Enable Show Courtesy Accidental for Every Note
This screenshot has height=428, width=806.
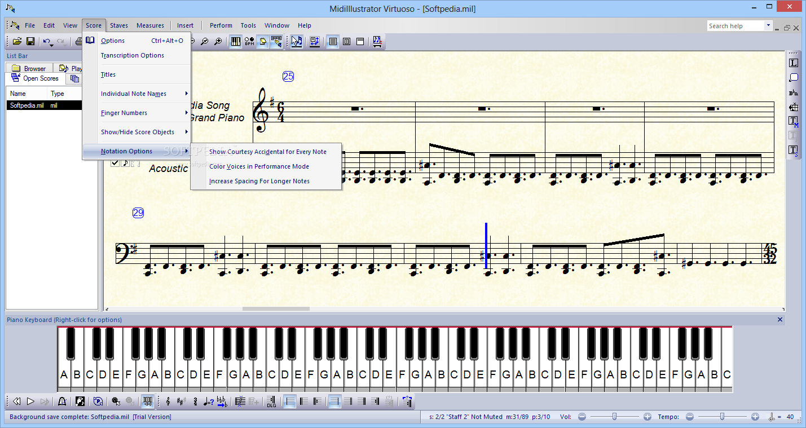(x=266, y=152)
